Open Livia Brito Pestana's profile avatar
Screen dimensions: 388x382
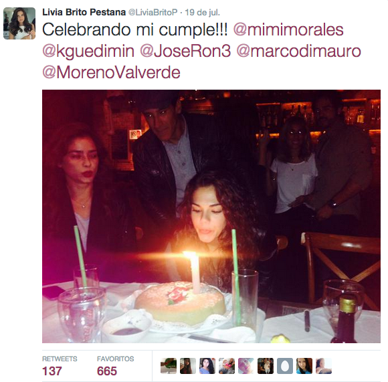pyautogui.click(x=19, y=23)
